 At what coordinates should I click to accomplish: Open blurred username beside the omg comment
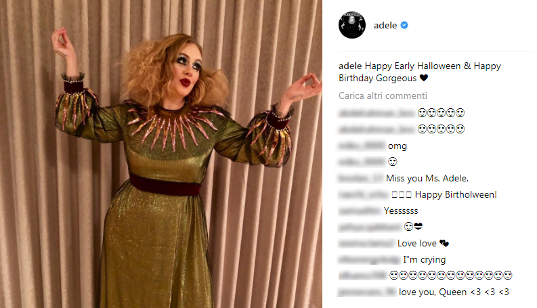pos(362,146)
